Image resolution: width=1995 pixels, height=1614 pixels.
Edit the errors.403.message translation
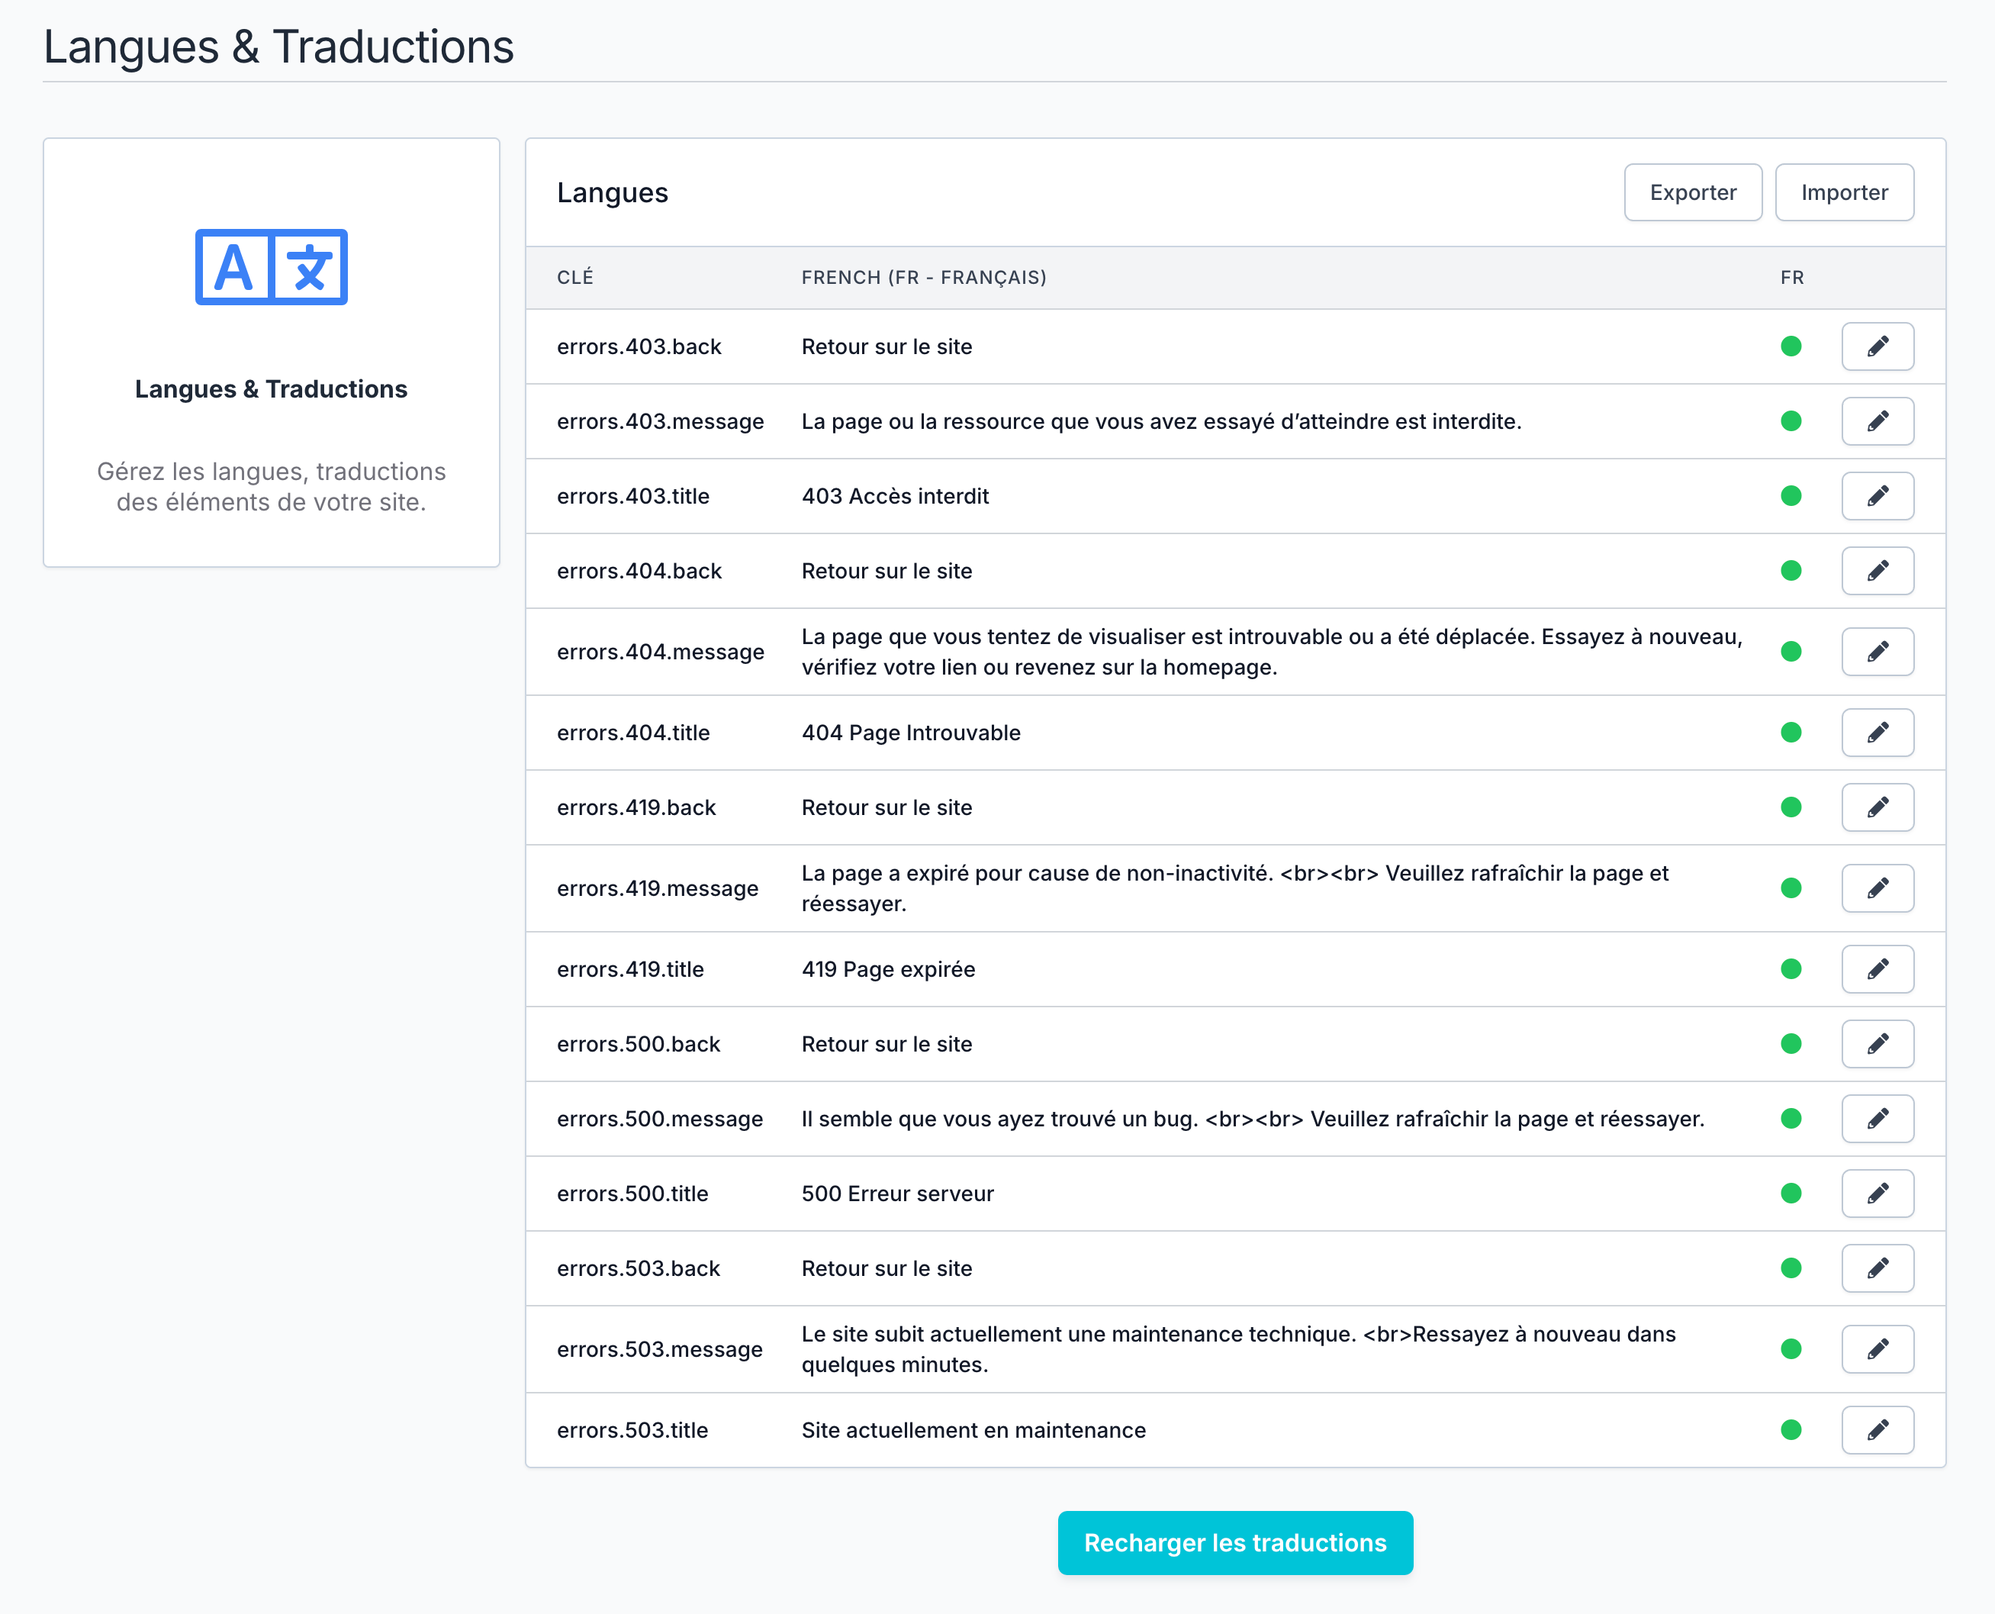tap(1877, 420)
